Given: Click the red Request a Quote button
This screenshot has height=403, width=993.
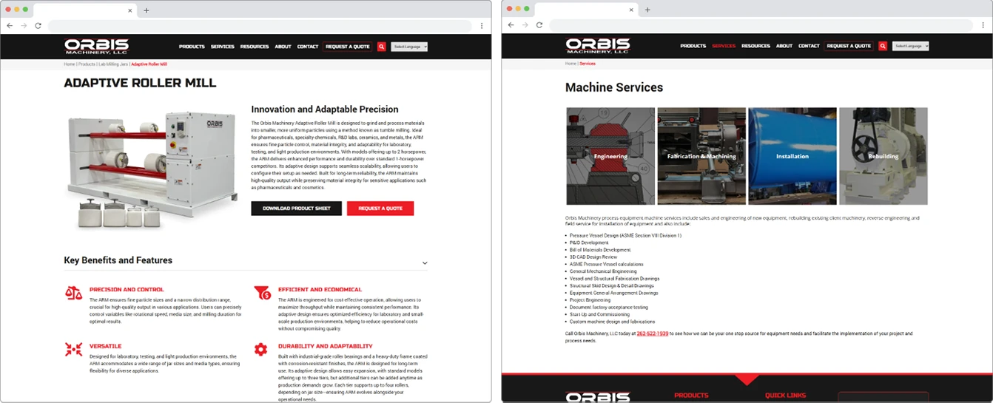Looking at the screenshot, I should pos(380,209).
